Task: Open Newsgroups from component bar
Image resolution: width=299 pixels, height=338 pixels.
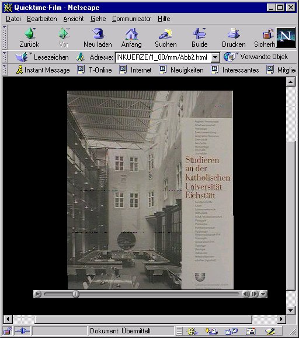Action: click(x=231, y=331)
